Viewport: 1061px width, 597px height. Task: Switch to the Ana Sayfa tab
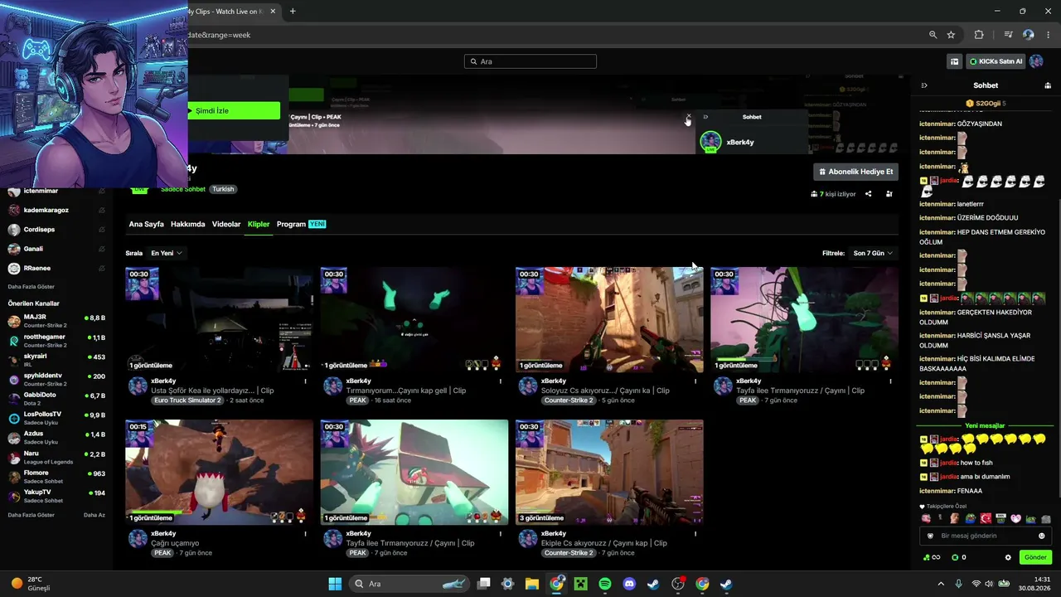pyautogui.click(x=146, y=224)
